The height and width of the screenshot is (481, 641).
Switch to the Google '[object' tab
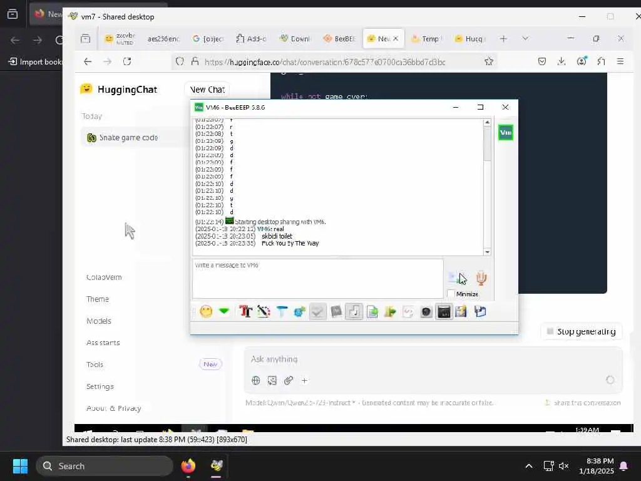tap(208, 38)
